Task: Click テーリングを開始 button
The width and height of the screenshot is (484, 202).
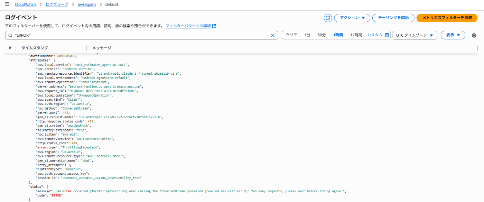Action: [x=393, y=18]
